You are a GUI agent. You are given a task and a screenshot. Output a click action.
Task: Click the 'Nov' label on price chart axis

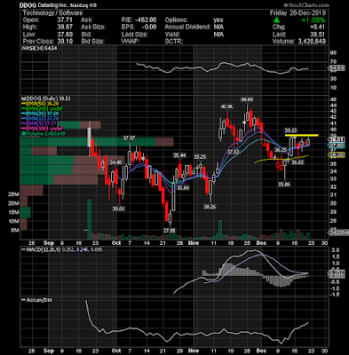pos(194,243)
